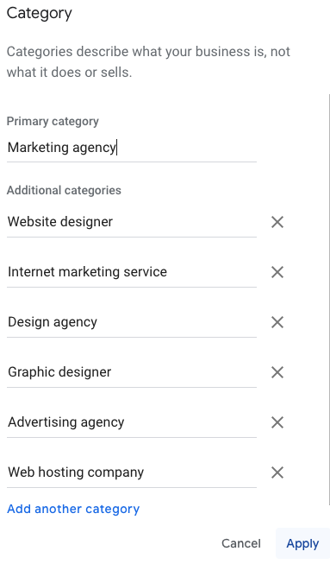Remove the Graphic designer category
This screenshot has width=330, height=564.
pos(277,372)
